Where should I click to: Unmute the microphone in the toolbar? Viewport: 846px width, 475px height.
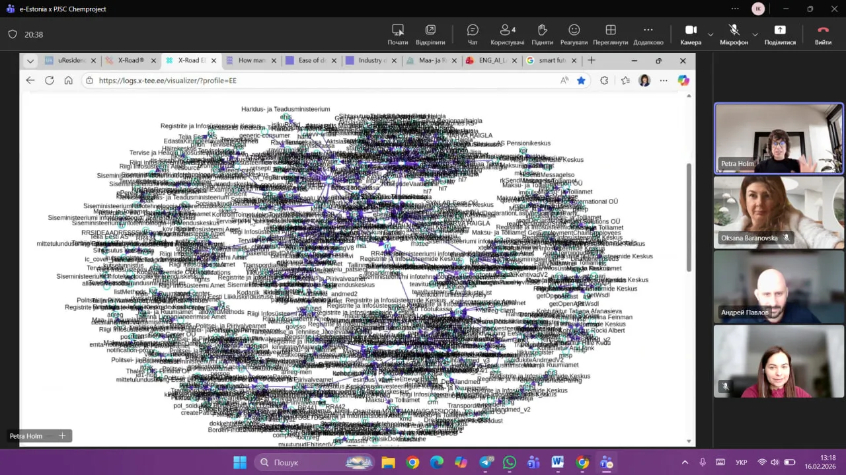pyautogui.click(x=734, y=34)
